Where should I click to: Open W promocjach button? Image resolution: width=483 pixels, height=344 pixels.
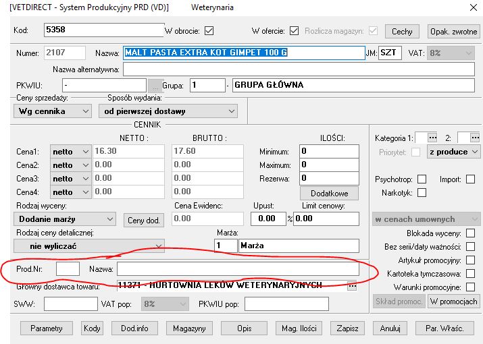tap(454, 302)
